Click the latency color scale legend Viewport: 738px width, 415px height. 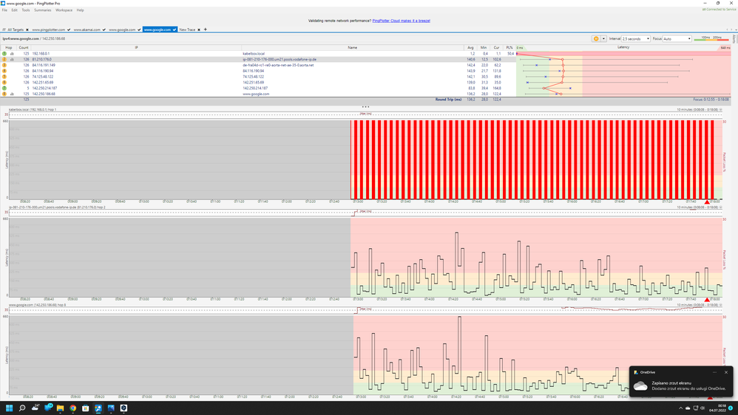(x=711, y=38)
